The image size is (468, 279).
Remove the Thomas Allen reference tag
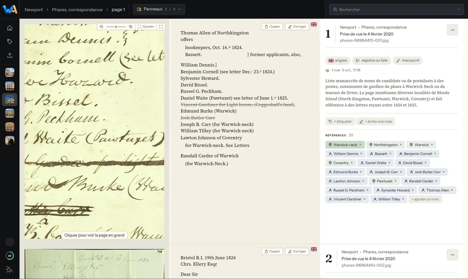point(452,190)
